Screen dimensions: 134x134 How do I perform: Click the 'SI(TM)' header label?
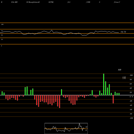click(x=51, y=2)
